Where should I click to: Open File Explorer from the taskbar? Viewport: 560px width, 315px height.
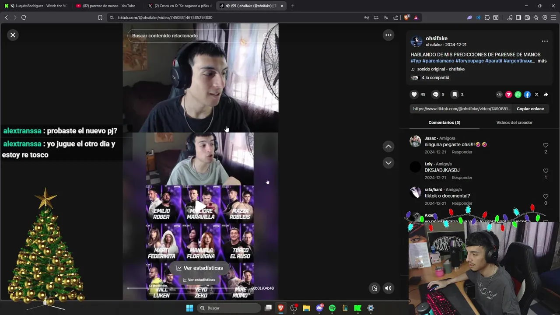pos(306,308)
